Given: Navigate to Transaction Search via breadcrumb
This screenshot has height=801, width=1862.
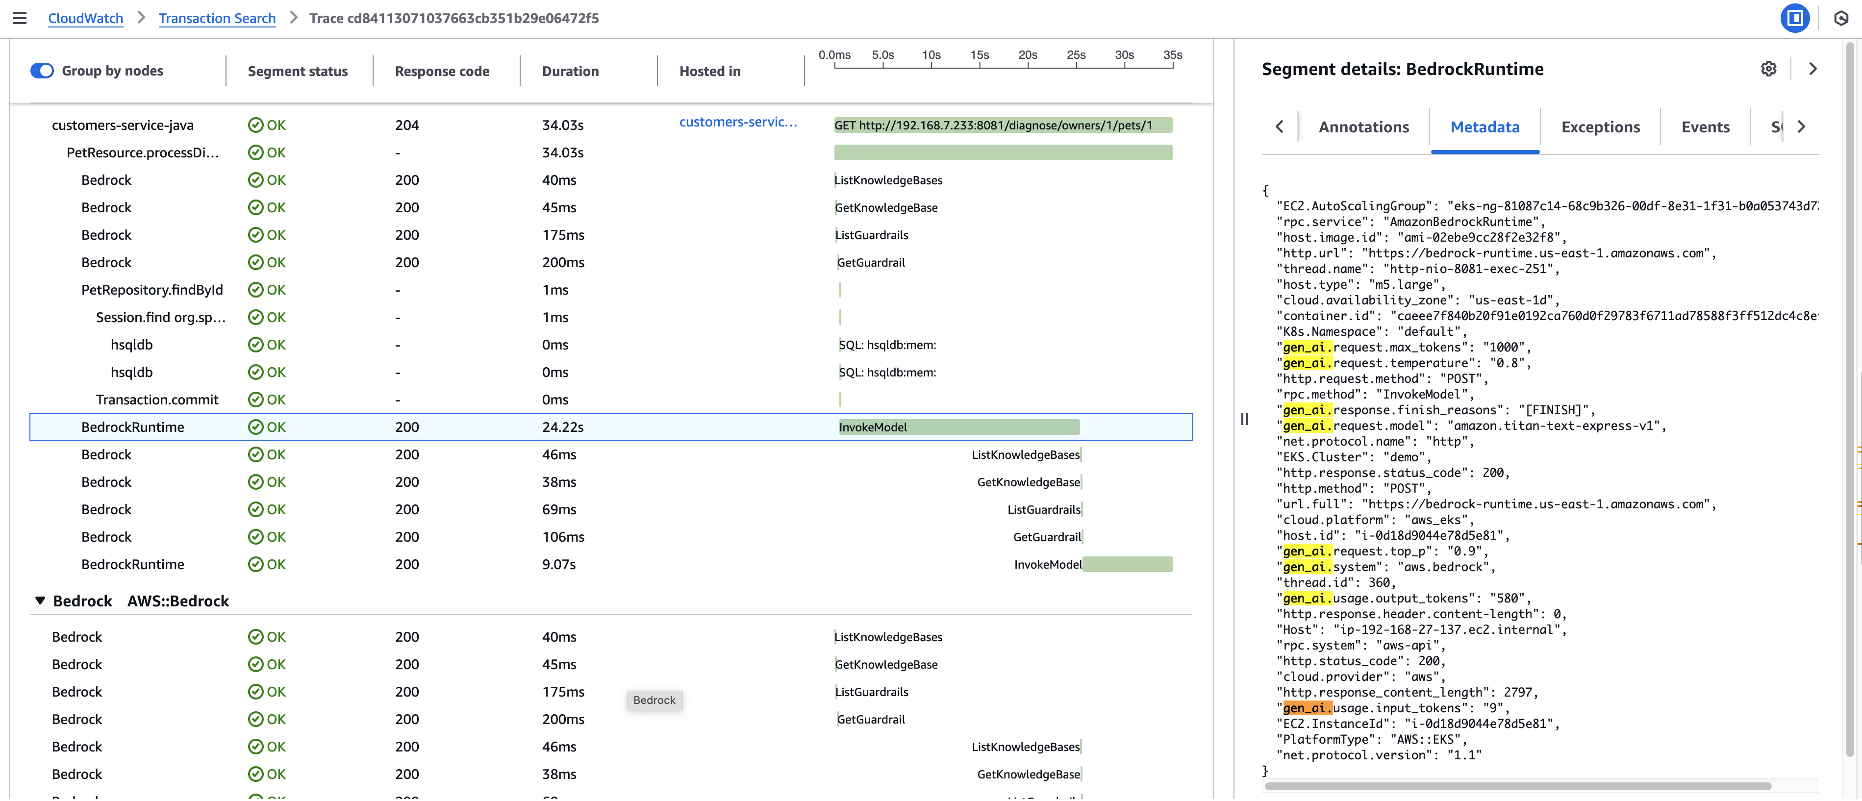Looking at the screenshot, I should 217,18.
